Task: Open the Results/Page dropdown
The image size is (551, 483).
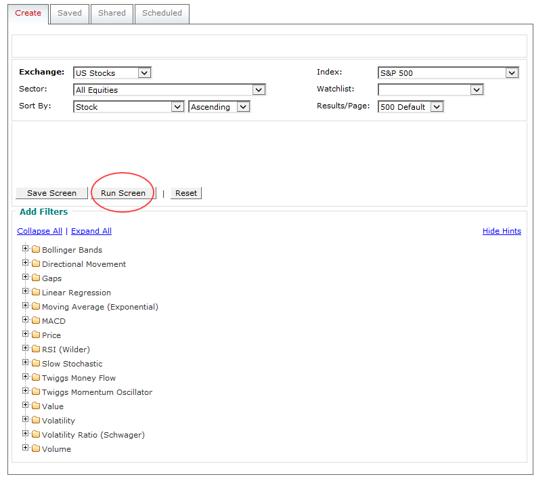Action: [410, 107]
